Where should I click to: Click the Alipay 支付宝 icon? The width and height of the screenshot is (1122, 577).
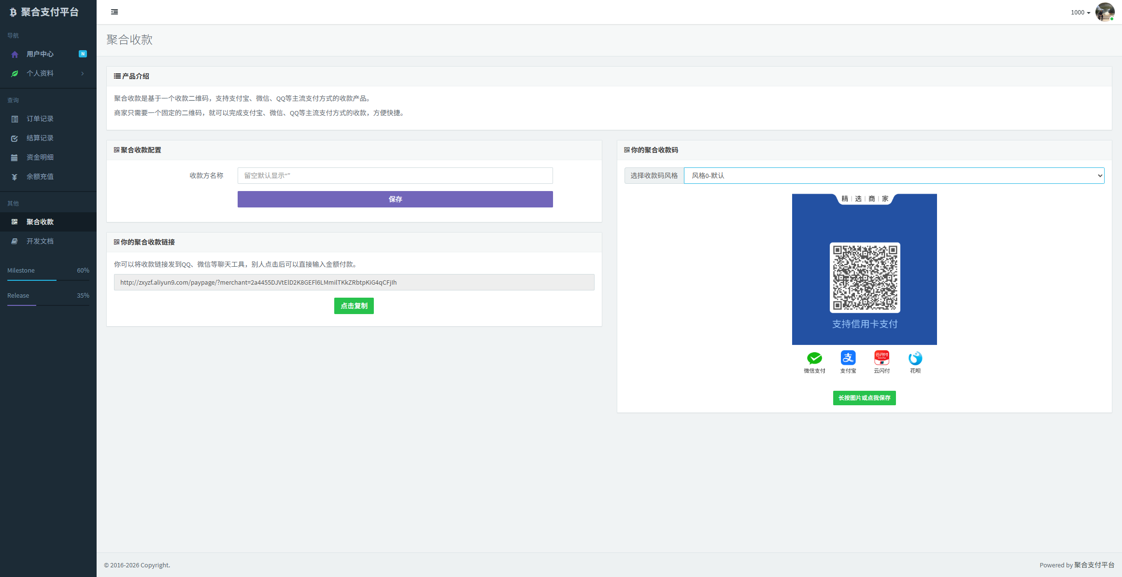848,358
